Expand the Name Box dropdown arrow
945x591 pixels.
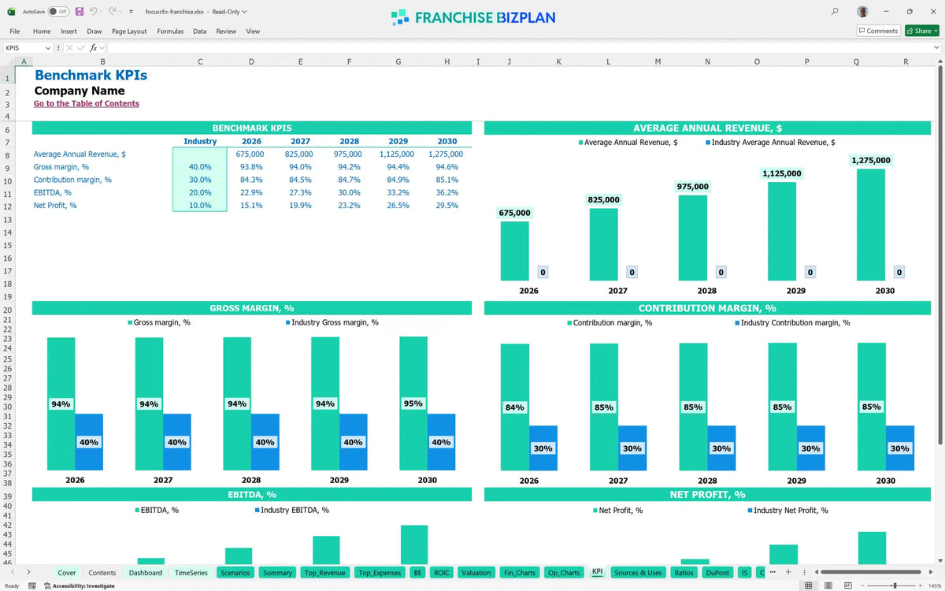click(x=48, y=48)
